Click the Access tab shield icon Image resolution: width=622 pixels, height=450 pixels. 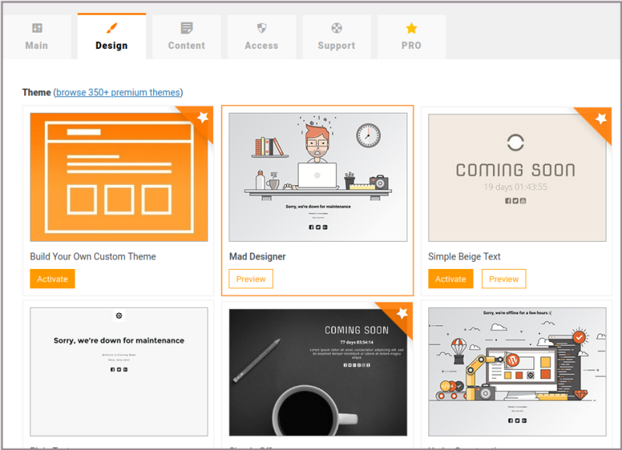[261, 28]
